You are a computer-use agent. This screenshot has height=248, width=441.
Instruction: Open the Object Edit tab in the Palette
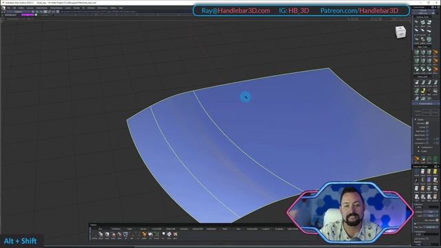point(170,229)
